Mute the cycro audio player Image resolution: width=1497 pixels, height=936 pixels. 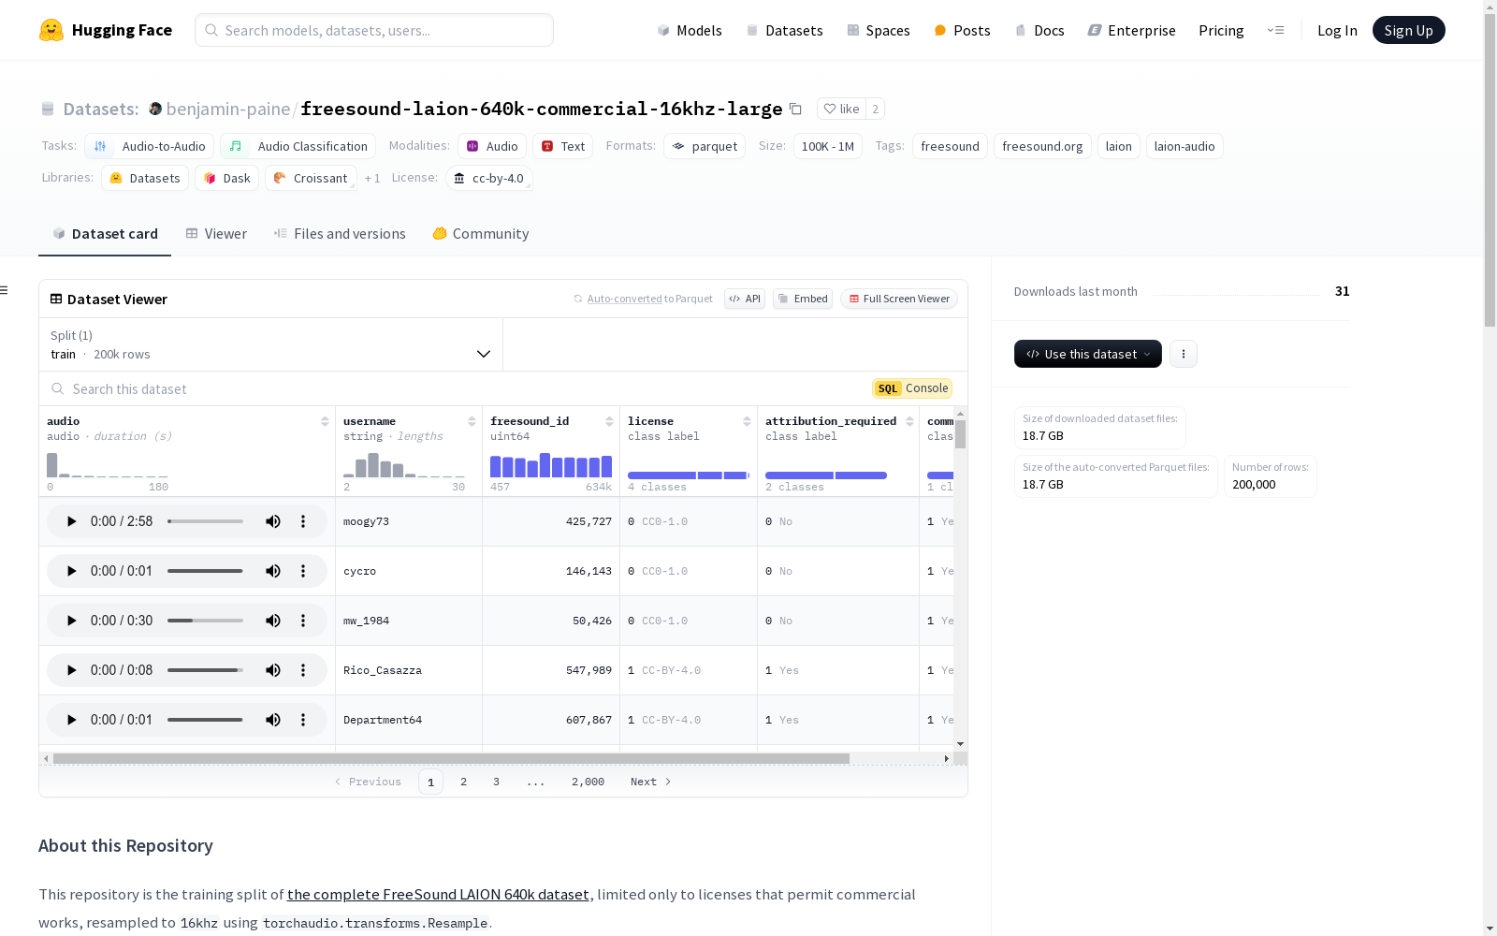click(273, 571)
